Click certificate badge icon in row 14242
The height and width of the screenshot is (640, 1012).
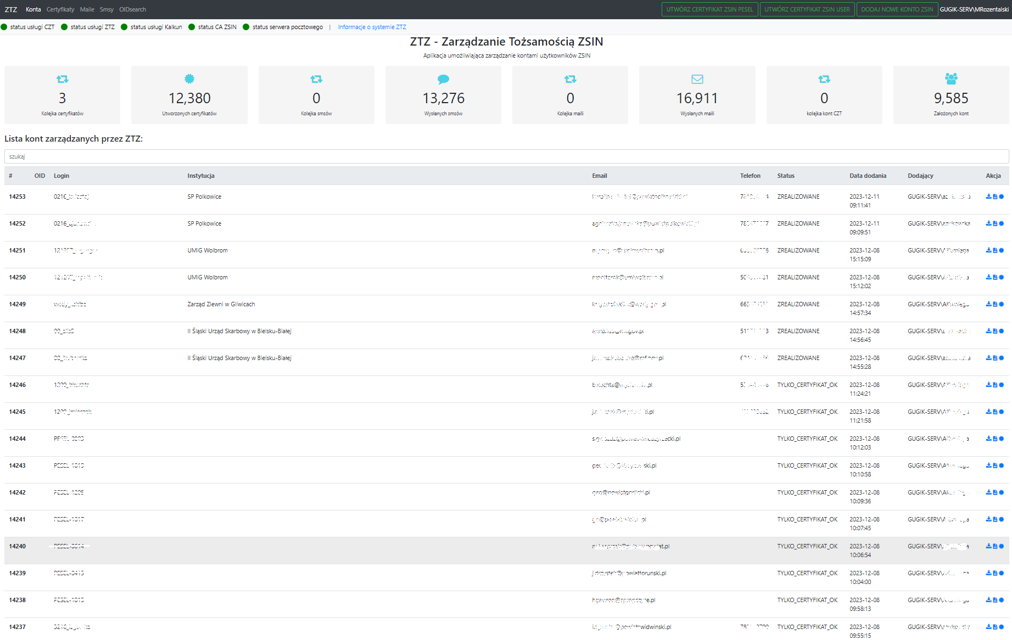(1001, 492)
